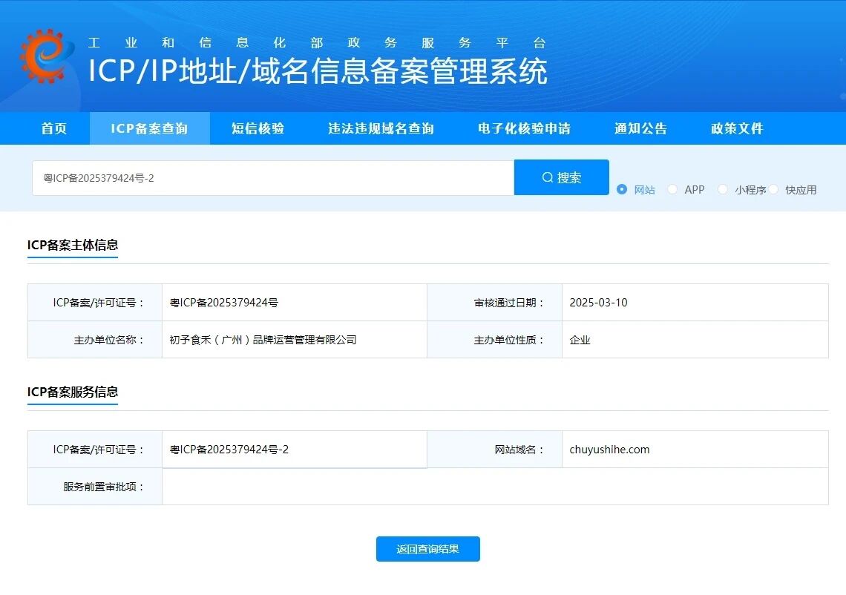The height and width of the screenshot is (595, 846).
Task: Click the MIIT gear logo icon
Action: [47, 56]
